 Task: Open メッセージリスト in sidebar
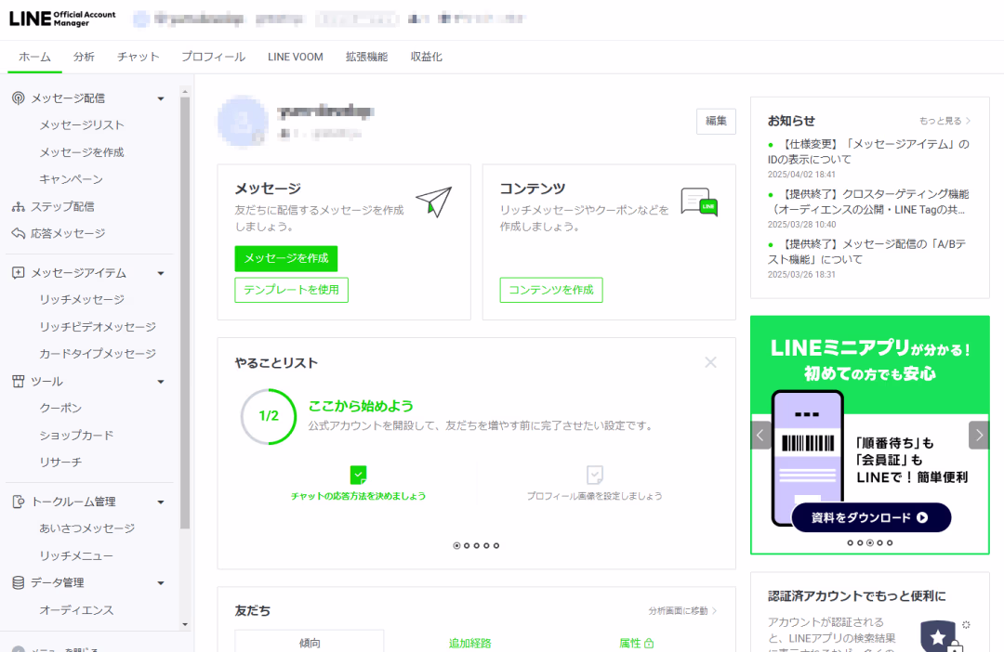[x=82, y=125]
